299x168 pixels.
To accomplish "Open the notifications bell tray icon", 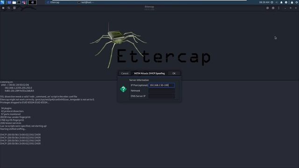I will pyautogui.click(x=281, y=2).
